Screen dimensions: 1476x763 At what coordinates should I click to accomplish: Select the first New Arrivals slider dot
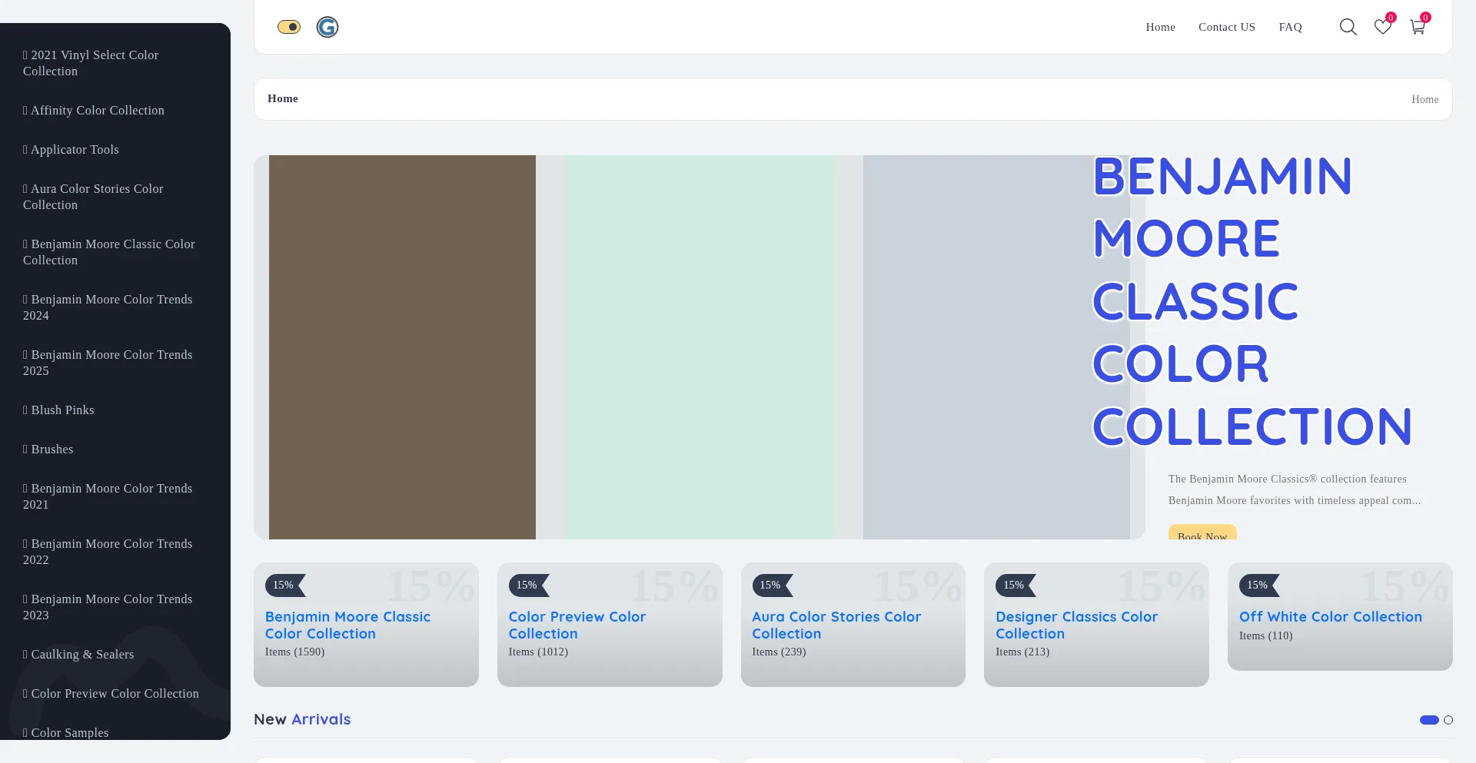[1429, 720]
